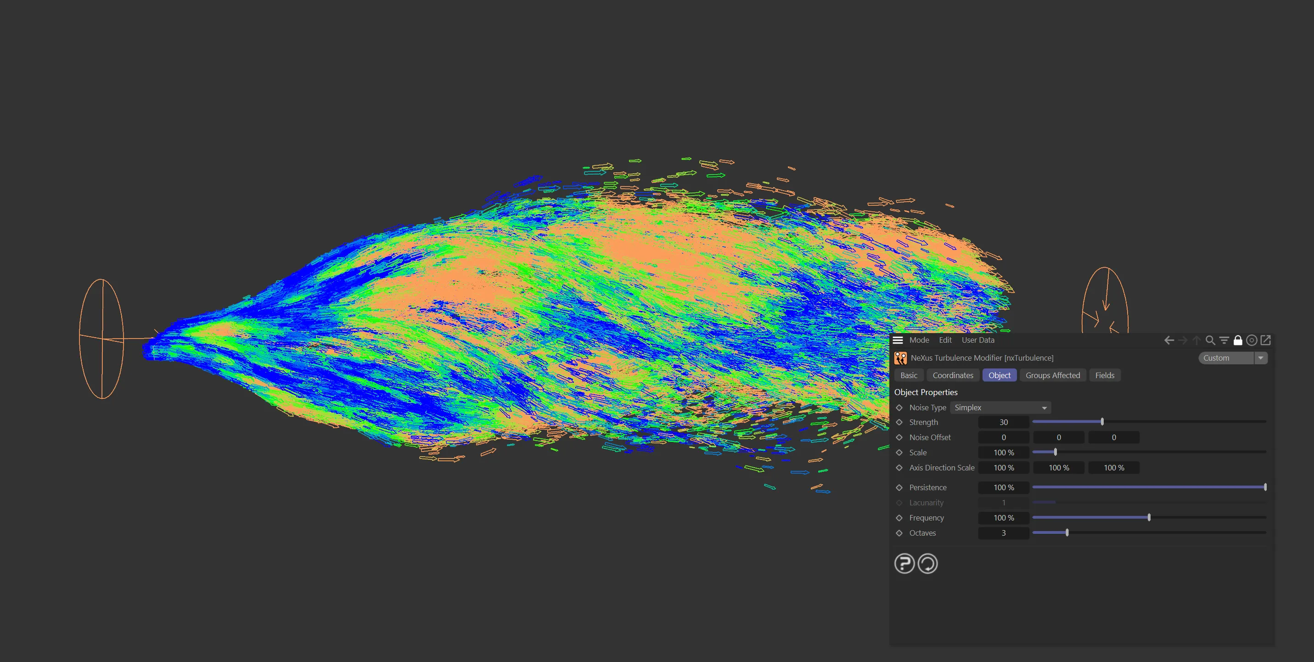Image resolution: width=1314 pixels, height=662 pixels.
Task: Open the search icon in the Attribute Manager
Action: coord(1210,340)
